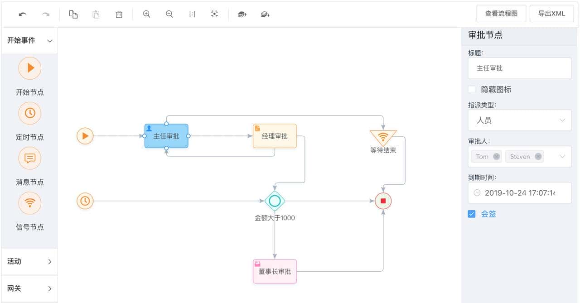Image resolution: width=580 pixels, height=303 pixels.
Task: Select the 信号节点 (signal node) icon
Action: tap(29, 203)
